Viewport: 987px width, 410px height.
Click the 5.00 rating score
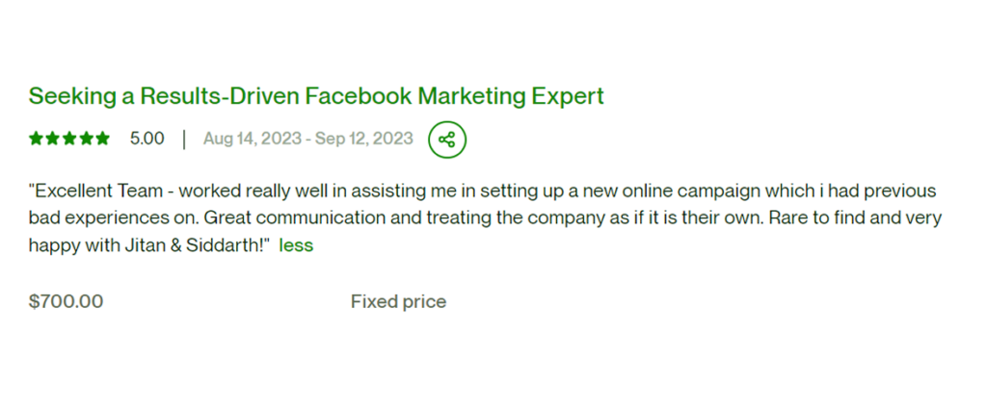[x=147, y=139]
